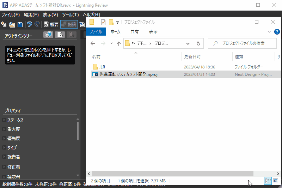Expand the 優先度 property
The height and width of the screenshot is (188, 282).
click(x=4, y=138)
